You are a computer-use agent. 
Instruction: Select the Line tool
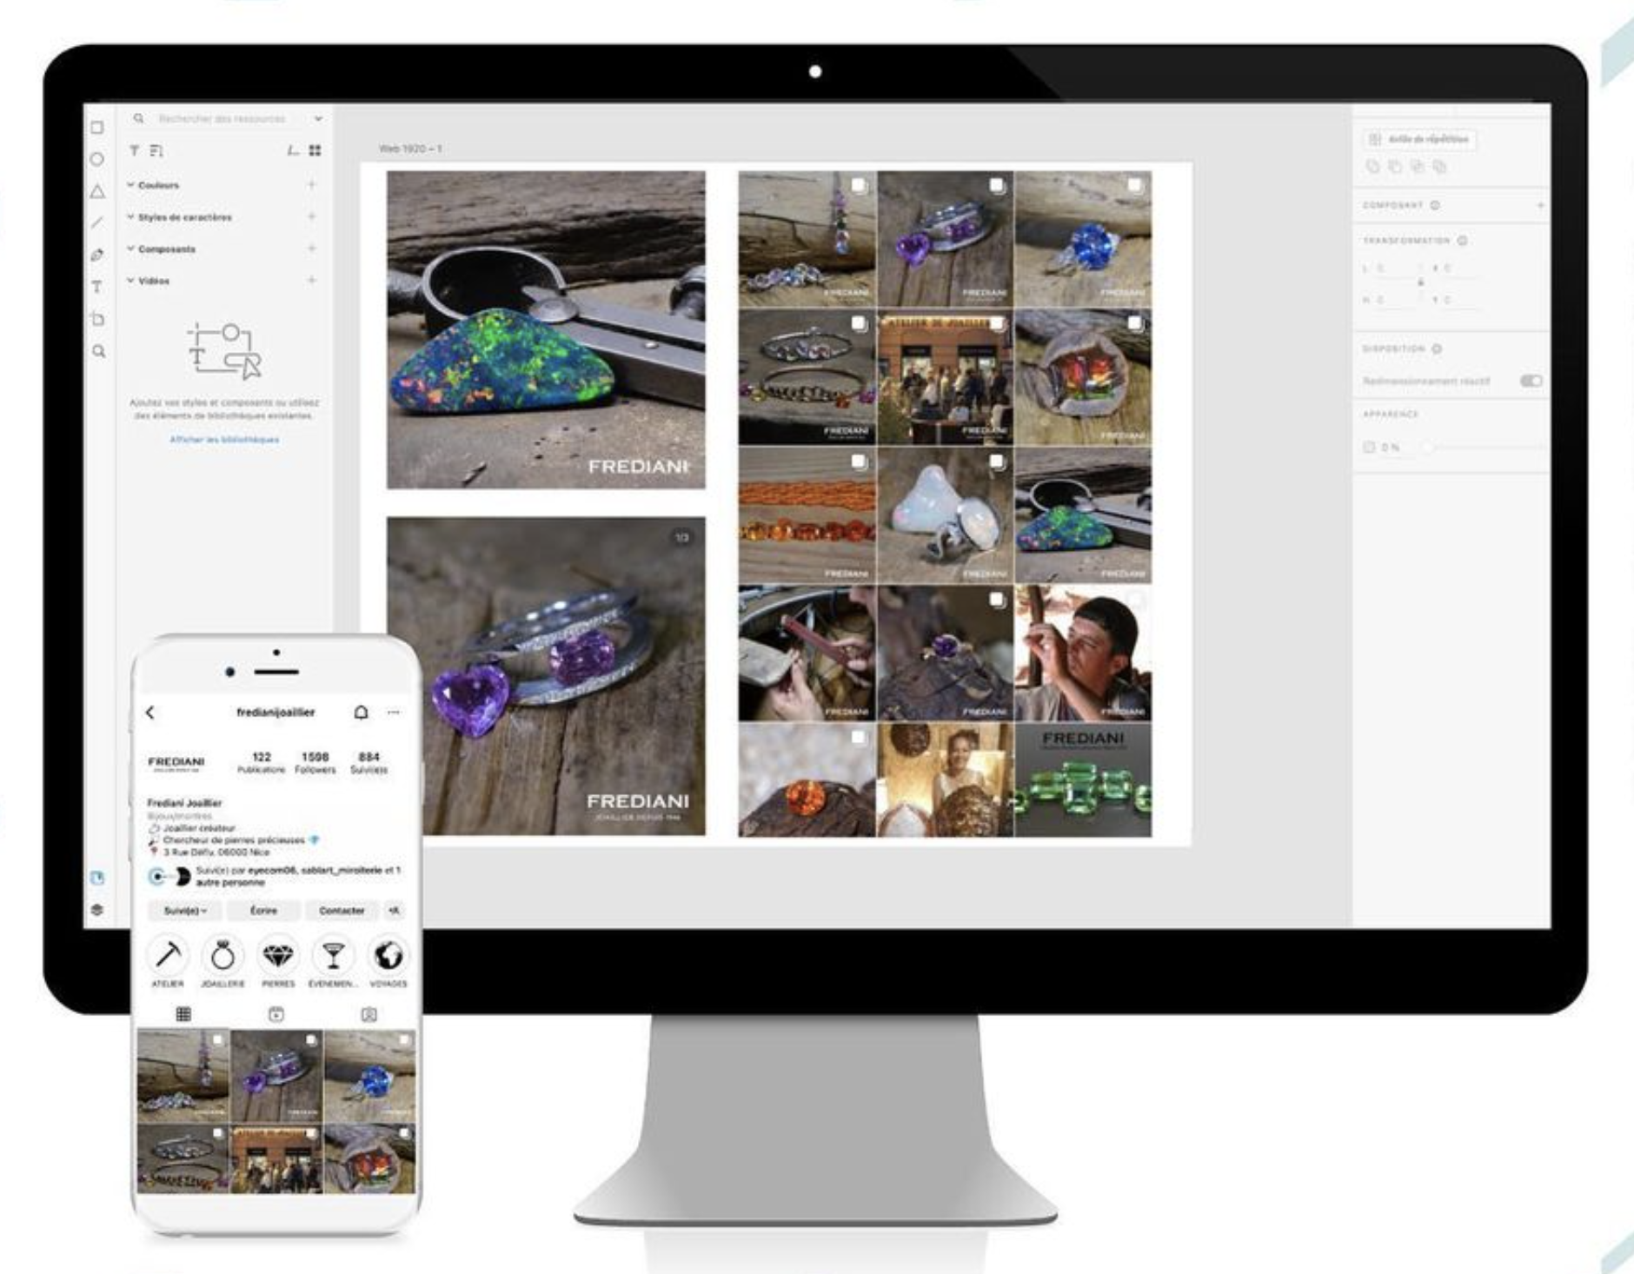[97, 223]
